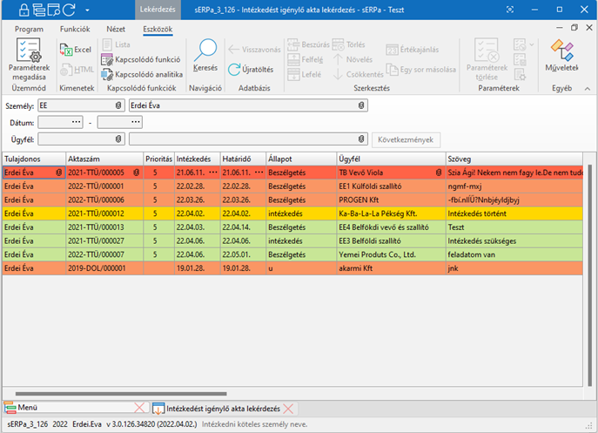Open the start date picker ellipsis in Dátum
This screenshot has width=598, height=433.
[77, 122]
